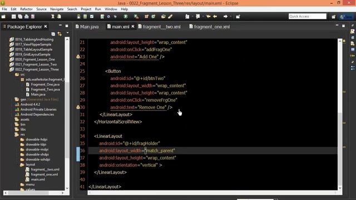Click the Save toolbar icon
The image size is (356, 200).
click(x=14, y=17)
